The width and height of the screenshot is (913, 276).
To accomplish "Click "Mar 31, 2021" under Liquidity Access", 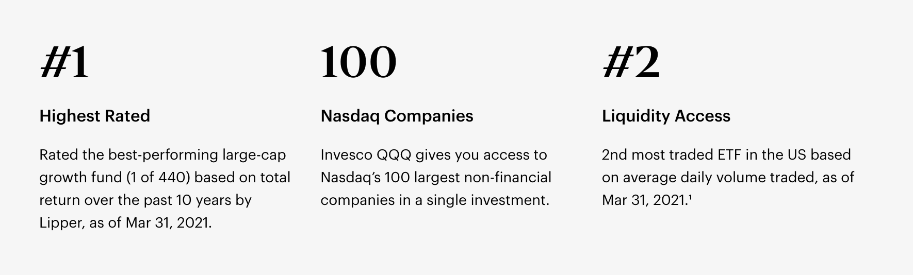I will coord(642,200).
